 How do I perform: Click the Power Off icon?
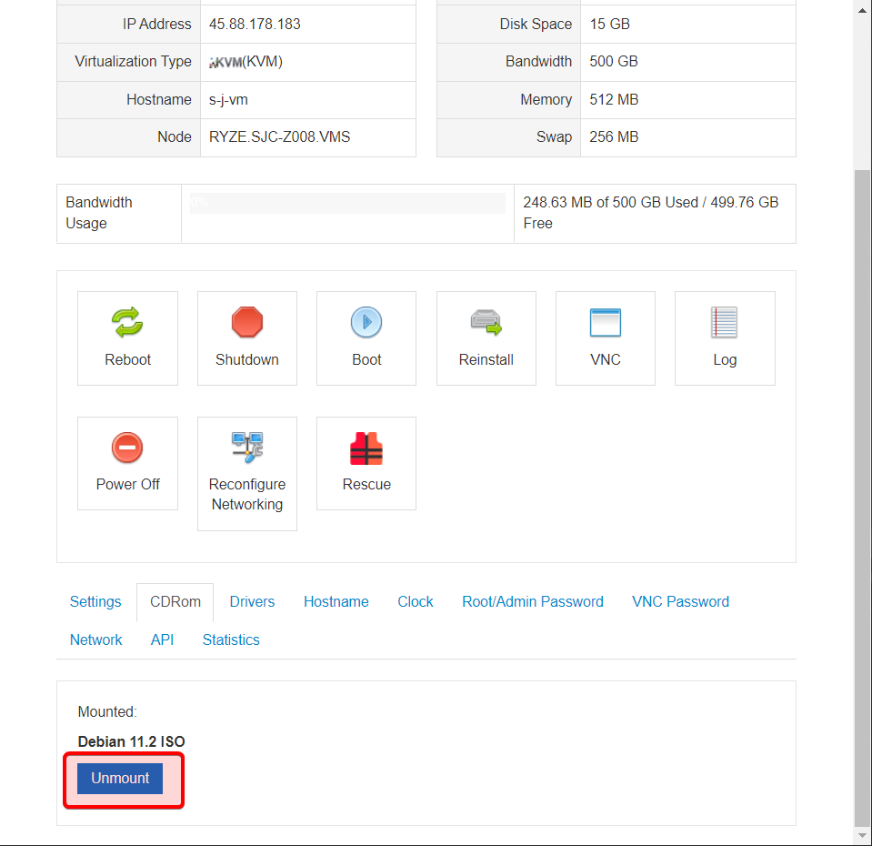coord(127,448)
